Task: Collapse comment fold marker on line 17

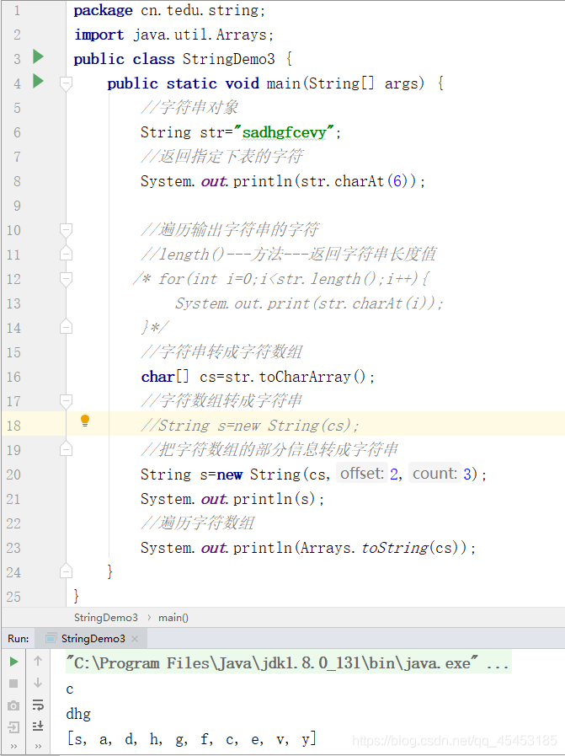Action: 66,401
